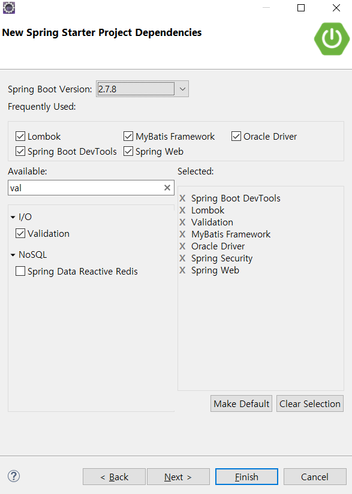Remove Oracle Driver via its X icon
The image size is (352, 494).
click(182, 246)
